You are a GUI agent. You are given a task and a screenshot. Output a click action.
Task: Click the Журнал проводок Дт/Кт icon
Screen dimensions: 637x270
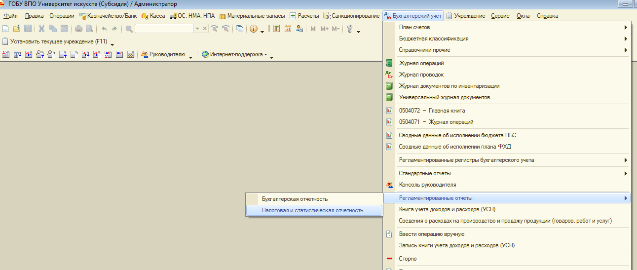pyautogui.click(x=389, y=75)
